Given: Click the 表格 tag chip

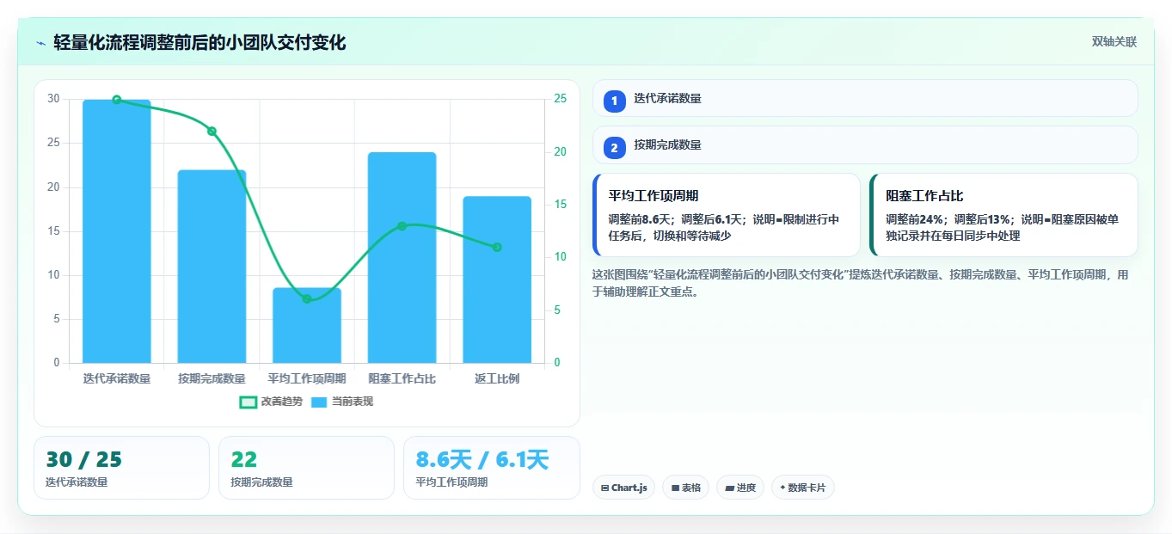Looking at the screenshot, I should 685,488.
